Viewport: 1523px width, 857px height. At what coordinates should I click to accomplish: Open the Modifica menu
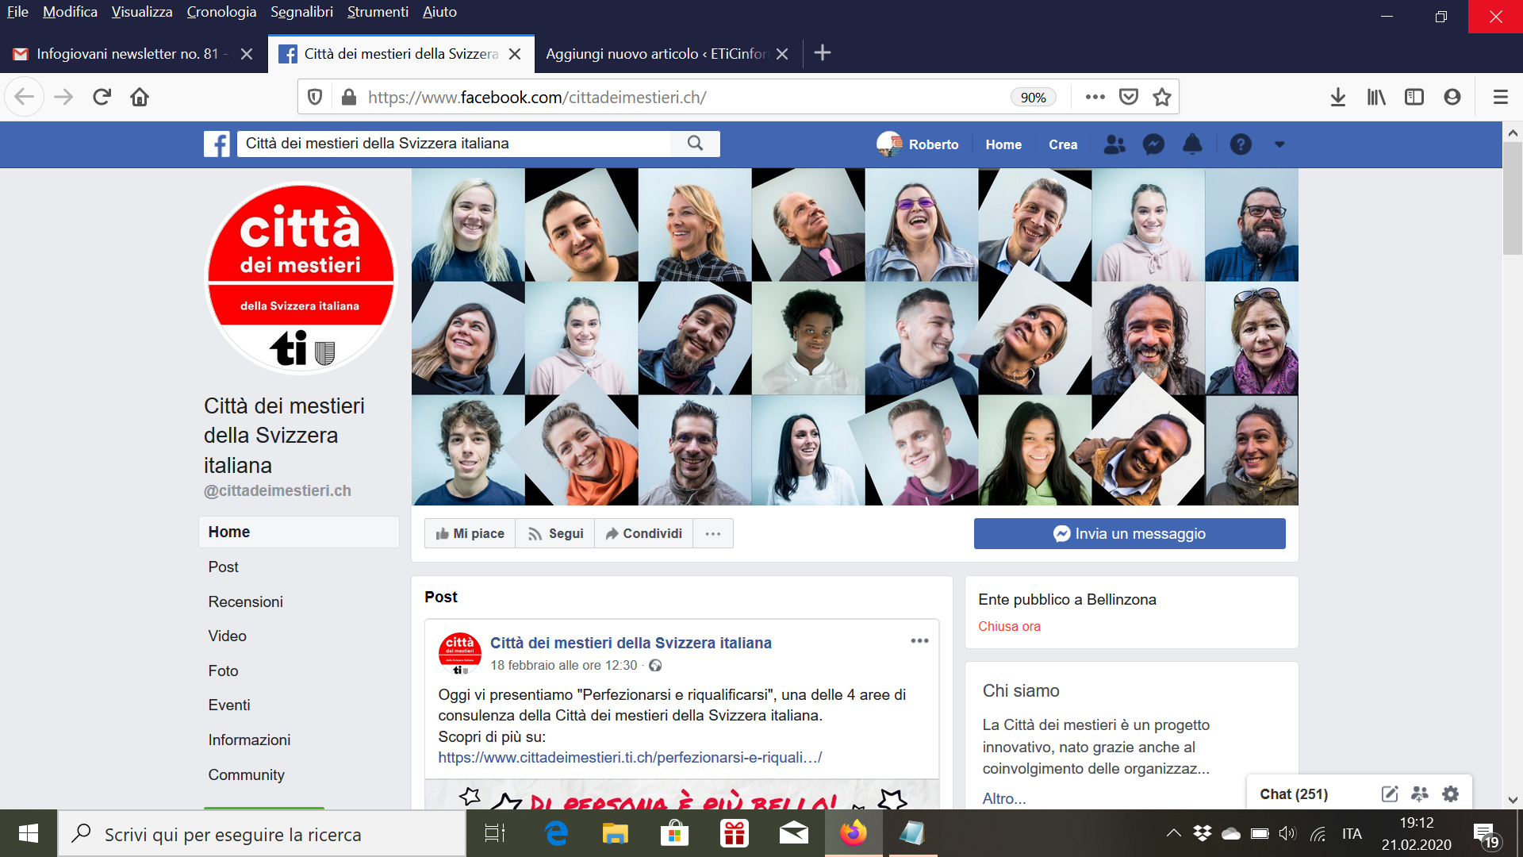70,12
